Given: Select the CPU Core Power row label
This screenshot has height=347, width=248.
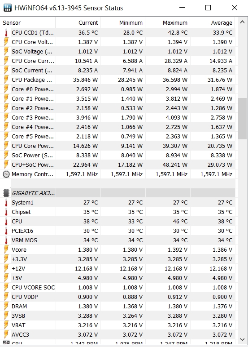Looking at the screenshot, I should (33, 146).
